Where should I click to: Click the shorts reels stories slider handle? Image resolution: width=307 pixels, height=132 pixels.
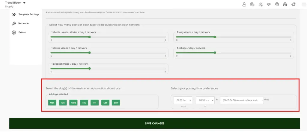[x=89, y=37]
